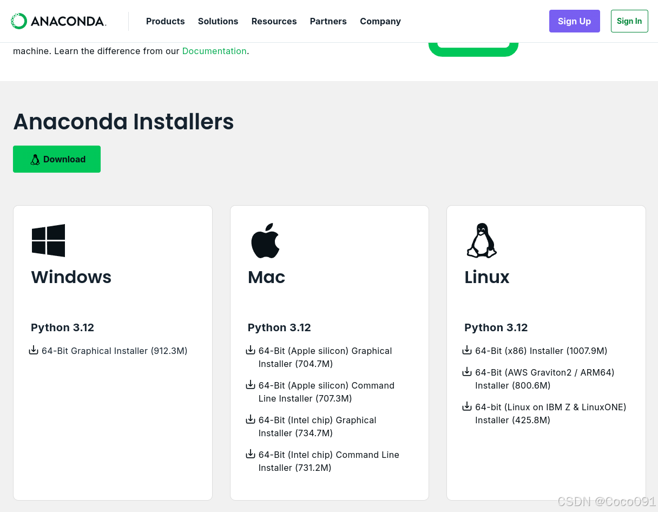The width and height of the screenshot is (658, 512).
Task: Click download icon for Intel chip Command Line
Action: pos(251,454)
